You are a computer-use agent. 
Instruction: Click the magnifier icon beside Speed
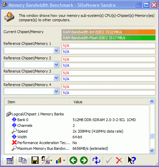(x=14, y=131)
